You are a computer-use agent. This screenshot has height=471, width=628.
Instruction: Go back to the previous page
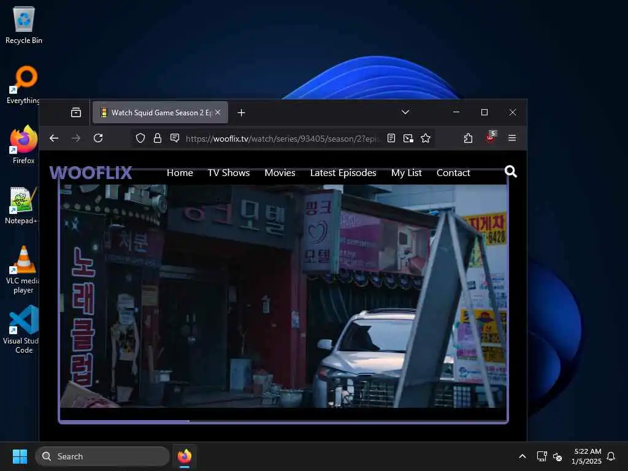pos(54,138)
